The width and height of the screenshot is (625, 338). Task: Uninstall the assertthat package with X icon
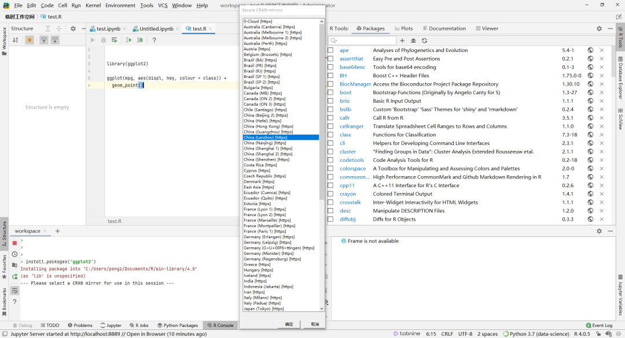601,59
